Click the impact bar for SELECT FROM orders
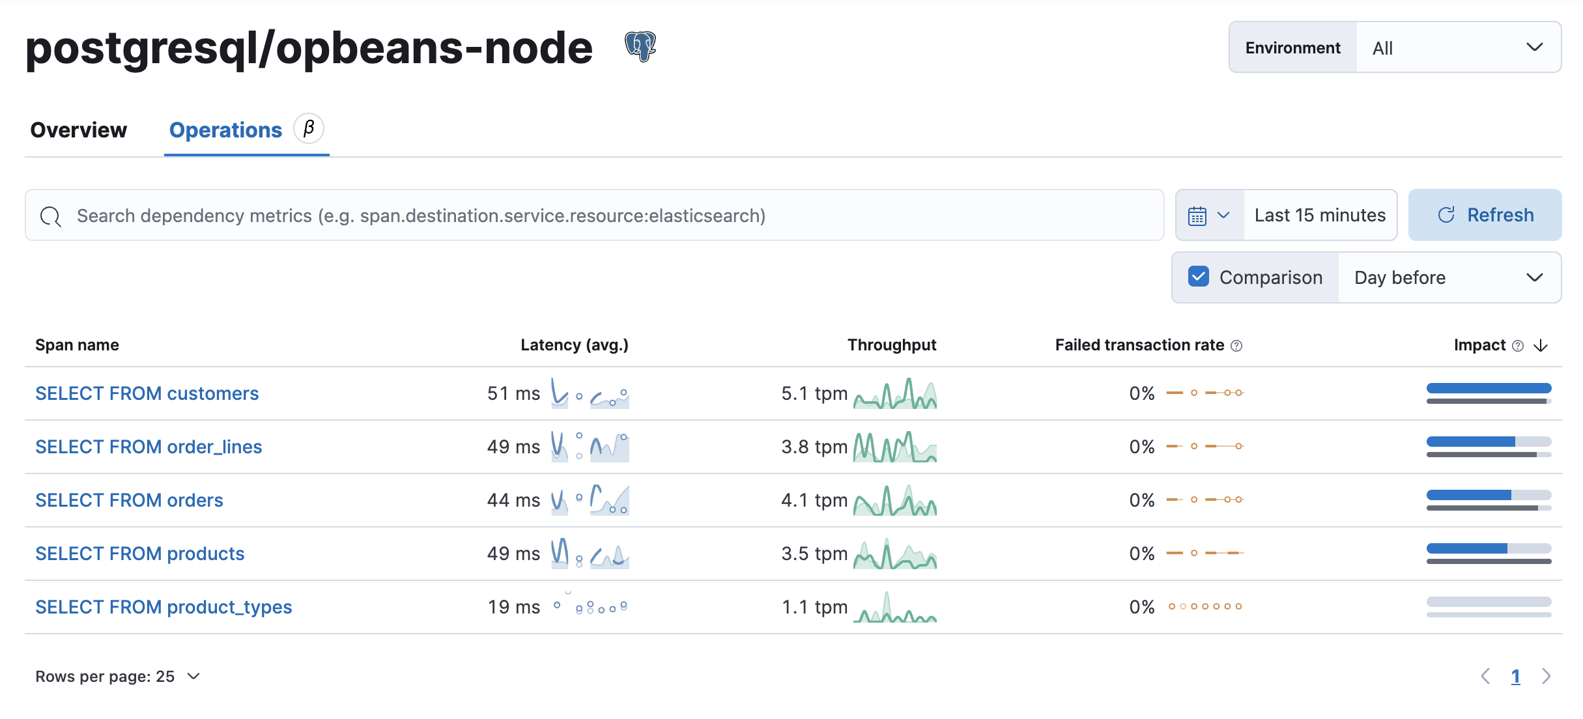This screenshot has height=719, width=1583. click(x=1488, y=500)
